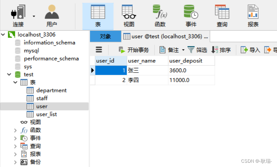Expand the 事件 events node
The width and height of the screenshot is (277, 167).
tap(15, 138)
